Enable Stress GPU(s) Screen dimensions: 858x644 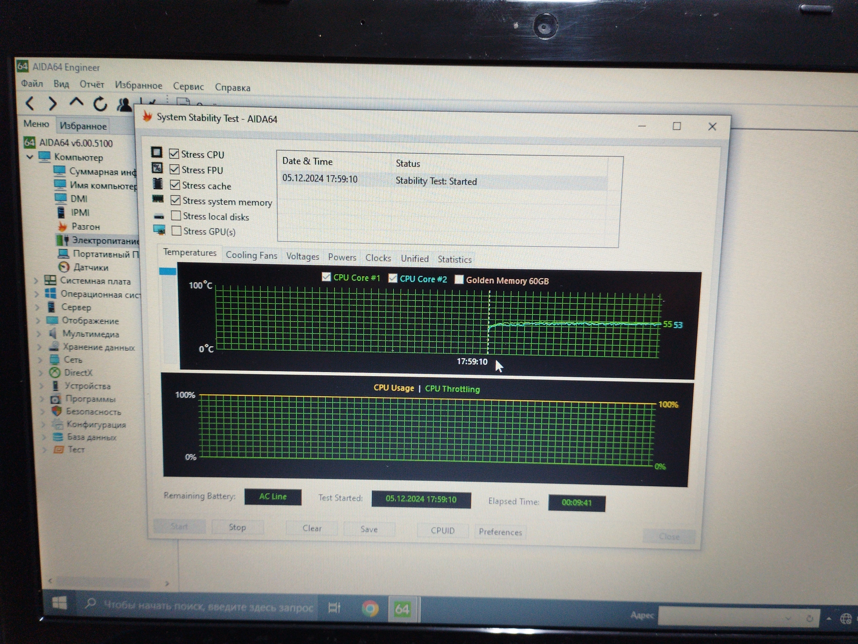pyautogui.click(x=177, y=231)
